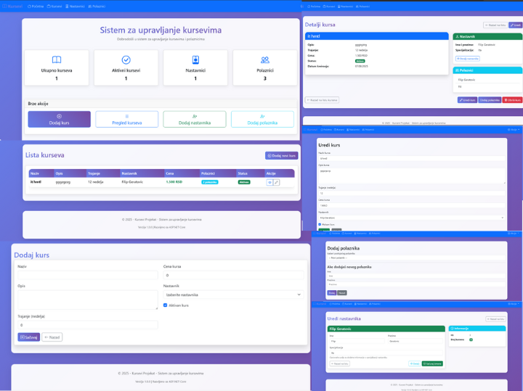This screenshot has height=391, width=523.
Task: Click the checkmark icon on Aktivni kursevi card
Action: (126, 59)
